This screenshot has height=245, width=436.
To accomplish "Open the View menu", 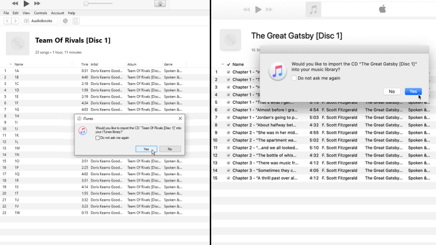I will click(x=26, y=13).
